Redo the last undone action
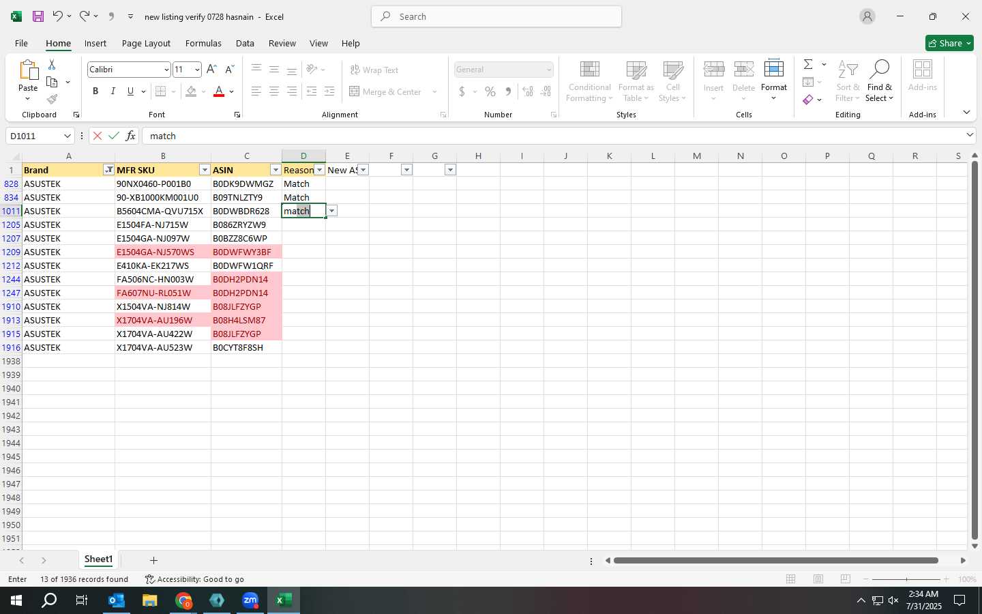 coord(84,16)
